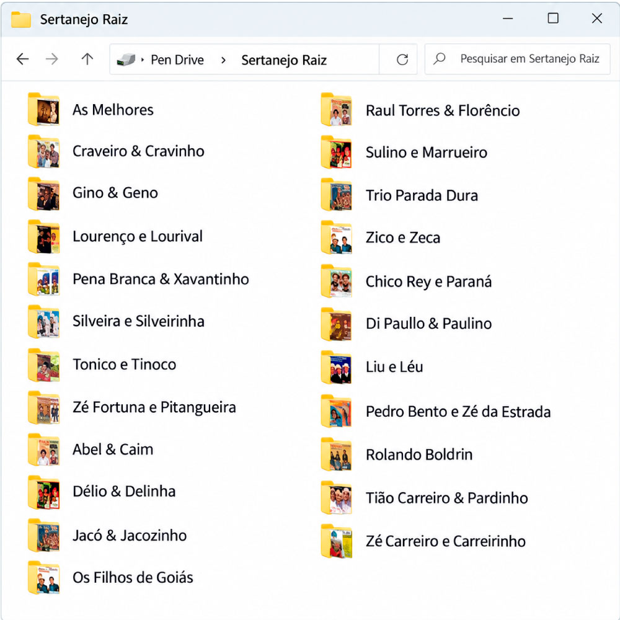
Task: Click the 'Gino & Geno' folder name
Action: [x=115, y=193]
